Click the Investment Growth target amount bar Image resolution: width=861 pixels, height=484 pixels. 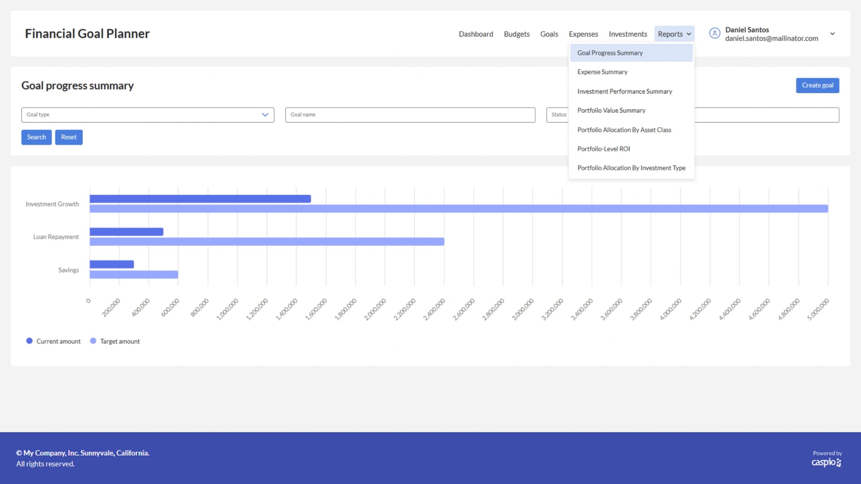click(459, 209)
